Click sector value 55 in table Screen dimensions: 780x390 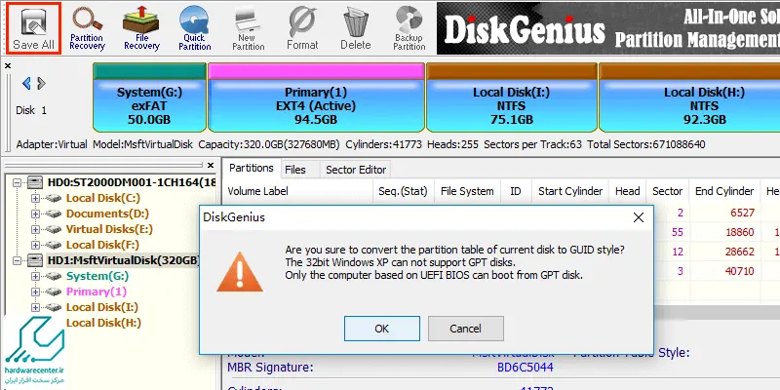pos(677,232)
